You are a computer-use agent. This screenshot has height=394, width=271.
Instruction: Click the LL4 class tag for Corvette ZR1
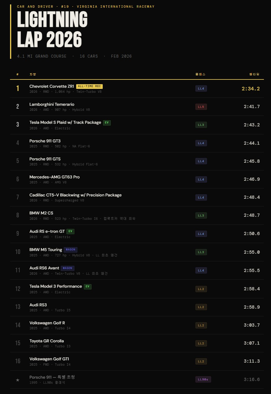click(201, 88)
